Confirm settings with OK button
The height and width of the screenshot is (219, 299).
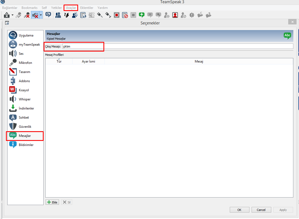(x=239, y=210)
